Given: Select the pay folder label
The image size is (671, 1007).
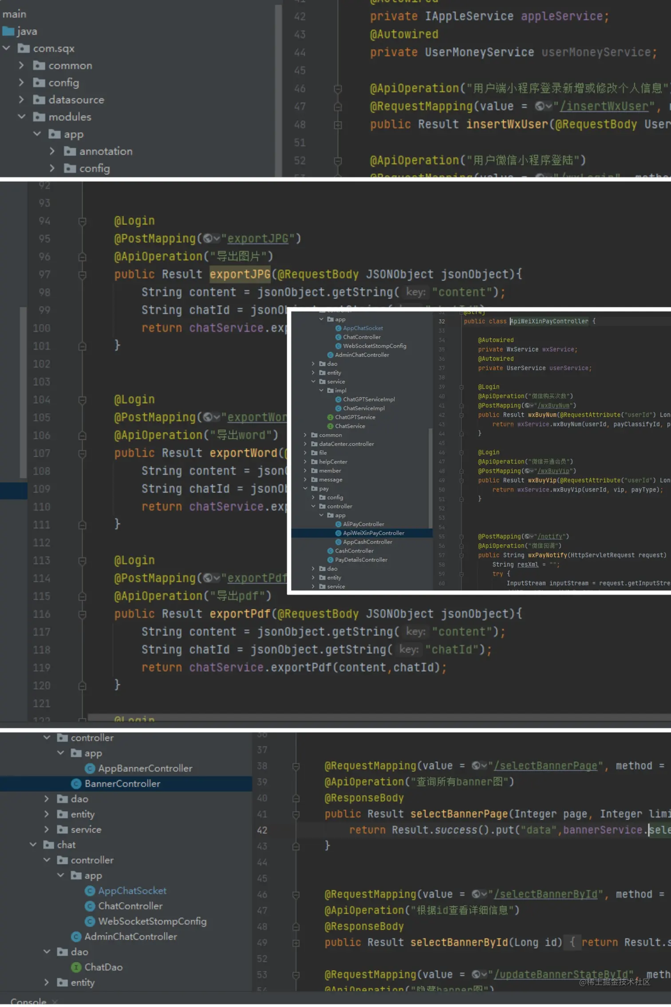Looking at the screenshot, I should [x=324, y=489].
